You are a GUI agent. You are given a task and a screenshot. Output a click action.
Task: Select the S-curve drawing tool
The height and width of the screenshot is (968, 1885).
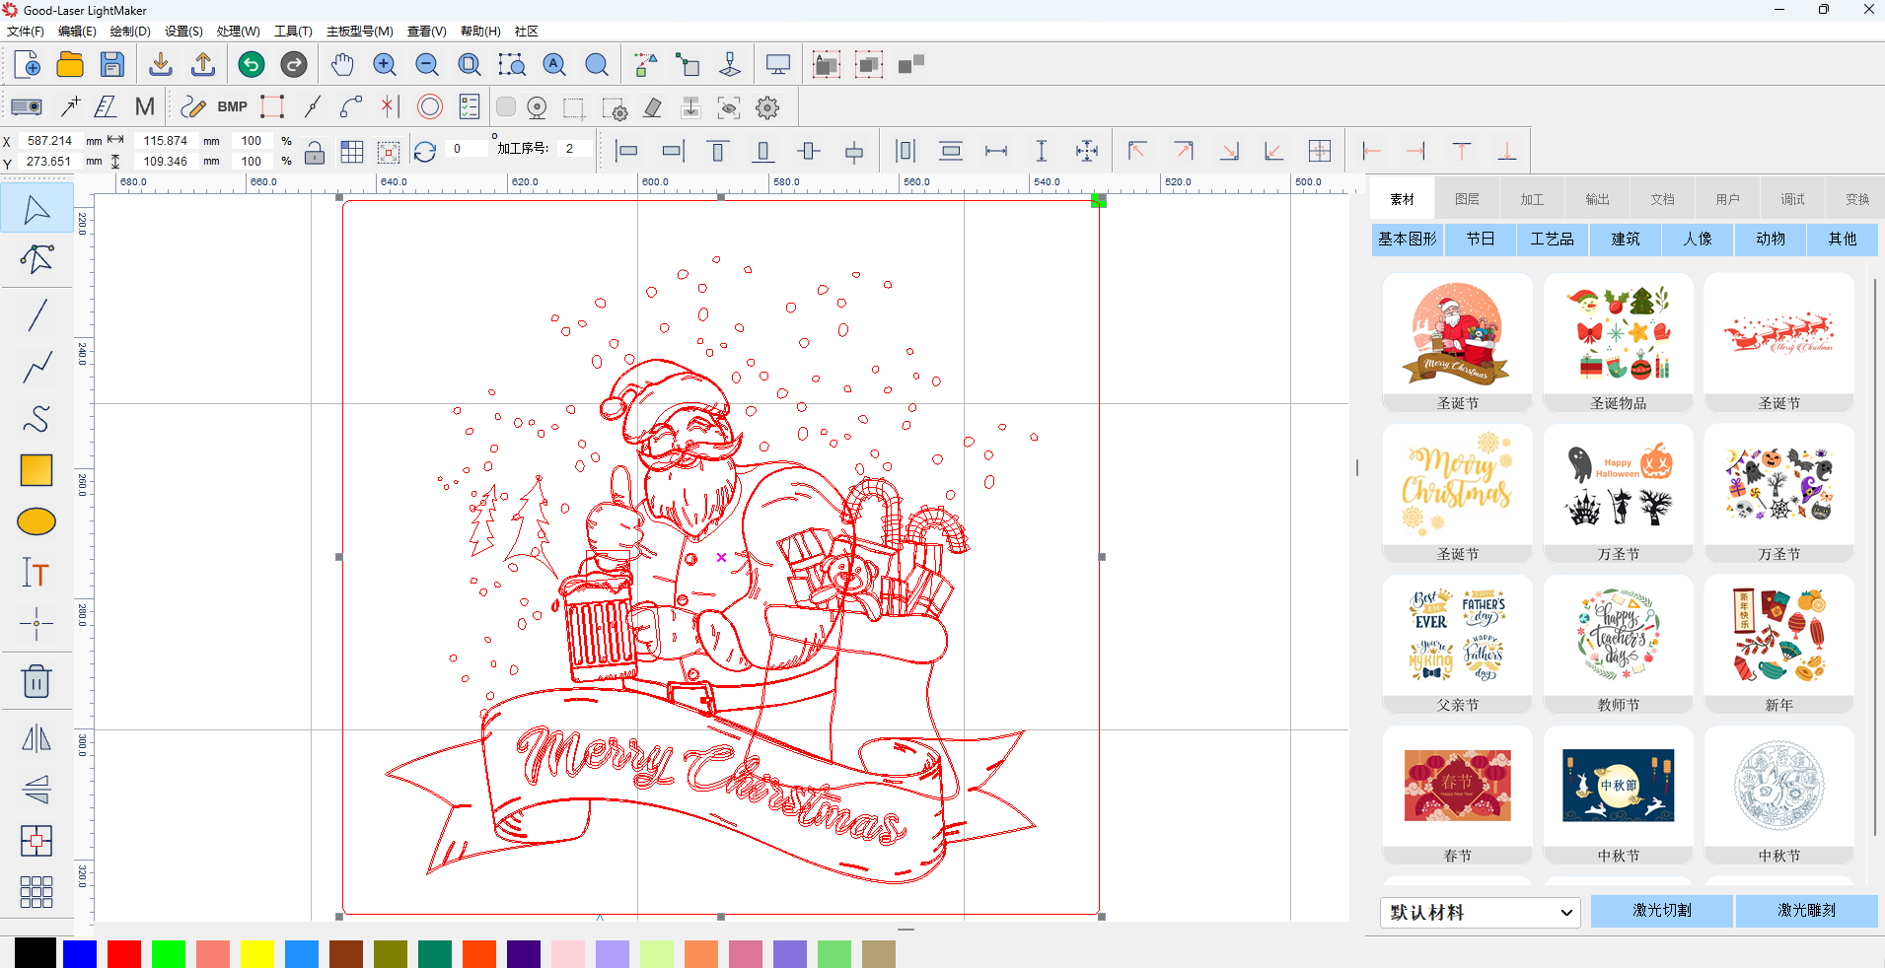coord(36,419)
